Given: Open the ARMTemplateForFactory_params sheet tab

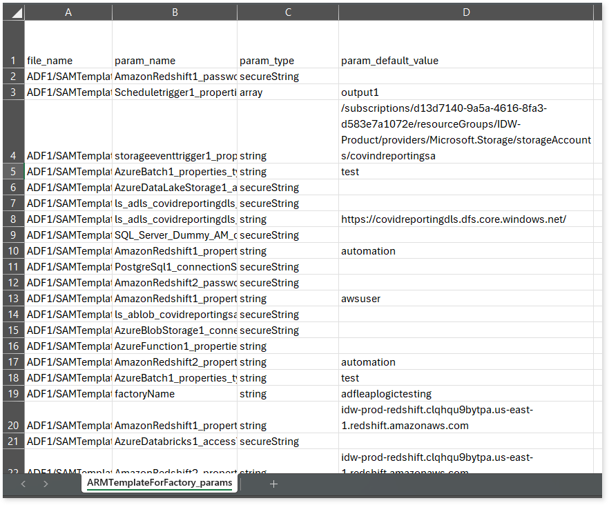Looking at the screenshot, I should point(159,483).
